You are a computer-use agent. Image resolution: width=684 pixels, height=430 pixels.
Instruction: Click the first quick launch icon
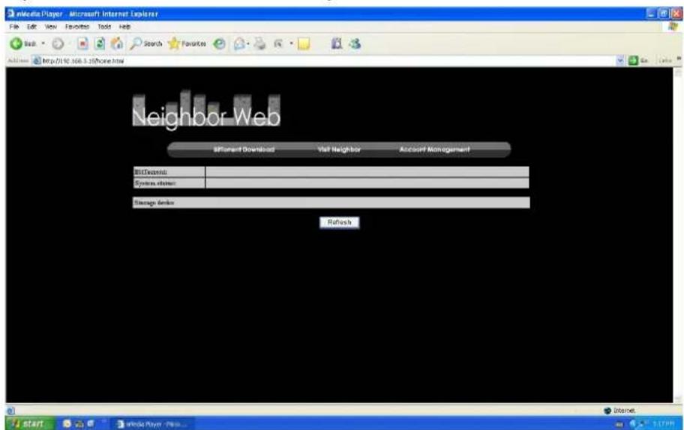[67, 423]
